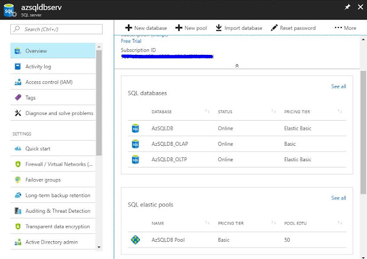367x259 pixels.
Task: Select Overview in the sidebar
Action: pyautogui.click(x=53, y=51)
